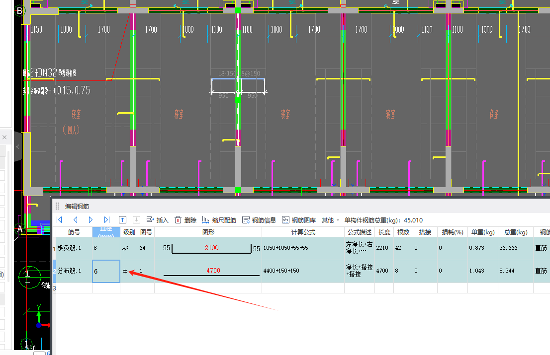The width and height of the screenshot is (550, 355).
Task: Select the 损耗(%) column header
Action: [453, 232]
